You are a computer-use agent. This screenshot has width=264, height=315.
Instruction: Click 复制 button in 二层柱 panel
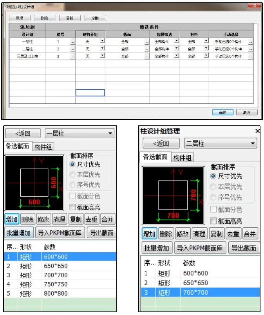click(217, 234)
